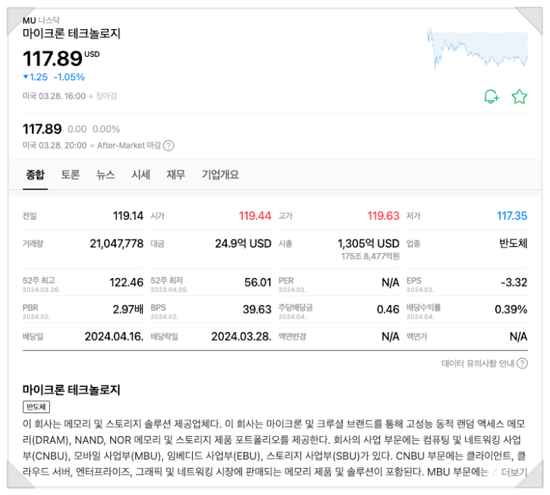550x495 pixels.
Task: Click the 데이터 유의사항 안내 link
Action: (477, 363)
